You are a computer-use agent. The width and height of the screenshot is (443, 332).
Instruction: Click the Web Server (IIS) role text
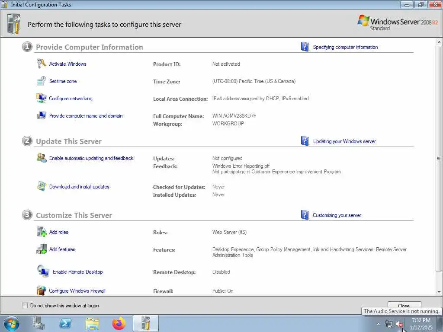[229, 232]
